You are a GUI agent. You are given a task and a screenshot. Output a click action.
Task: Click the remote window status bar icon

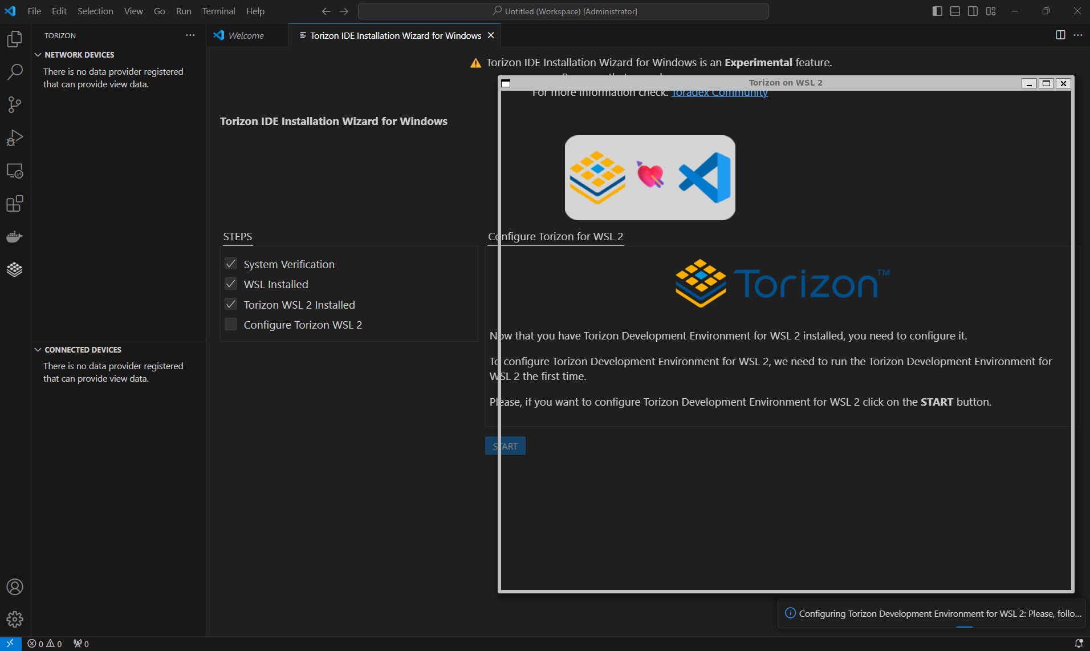pyautogui.click(x=10, y=644)
